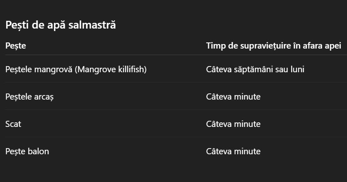
Task: Select the "Scat" fish name cell
Action: [13, 124]
